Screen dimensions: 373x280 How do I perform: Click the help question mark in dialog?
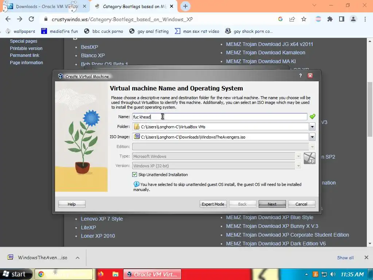coord(301,75)
